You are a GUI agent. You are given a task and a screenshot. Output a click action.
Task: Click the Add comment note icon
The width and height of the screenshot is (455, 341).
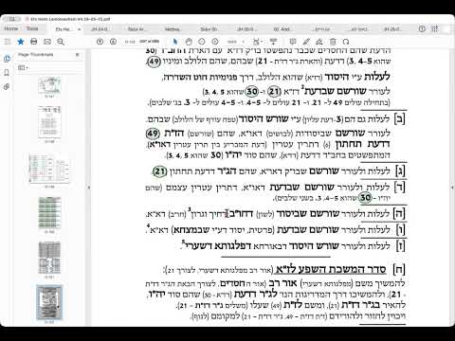(293, 42)
